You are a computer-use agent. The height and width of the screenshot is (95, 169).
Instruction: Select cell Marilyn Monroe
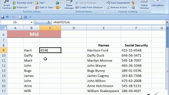pyautogui.click(x=104, y=60)
